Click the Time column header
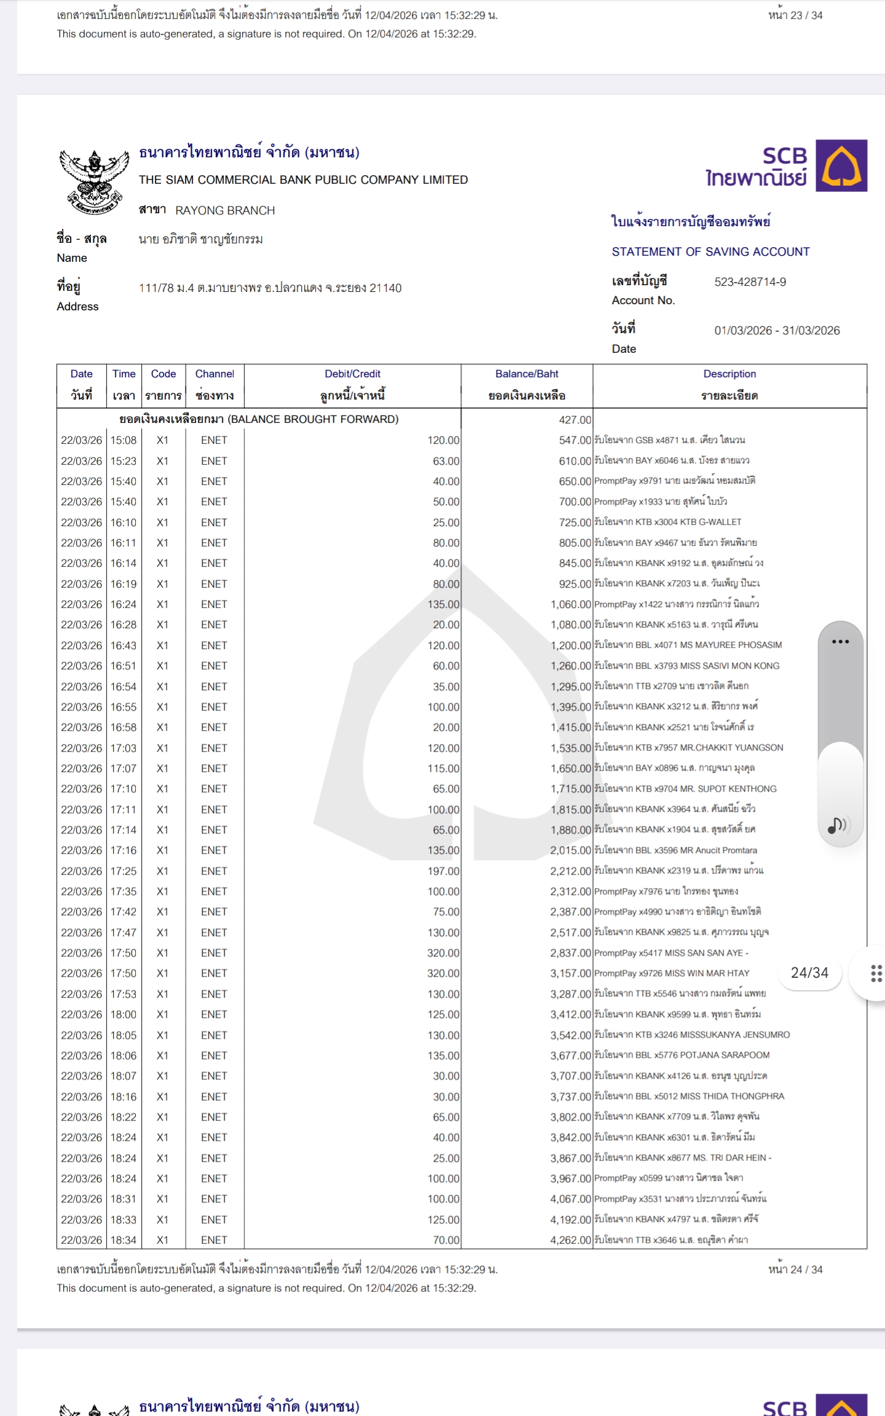This screenshot has width=885, height=1416. (x=124, y=385)
